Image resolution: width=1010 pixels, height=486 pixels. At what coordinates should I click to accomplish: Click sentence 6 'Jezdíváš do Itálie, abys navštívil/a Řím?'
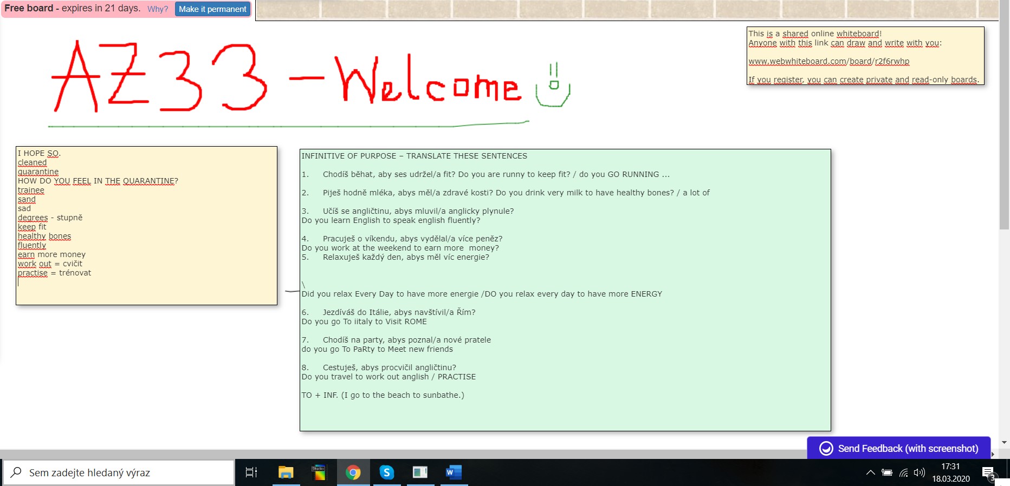pyautogui.click(x=399, y=312)
